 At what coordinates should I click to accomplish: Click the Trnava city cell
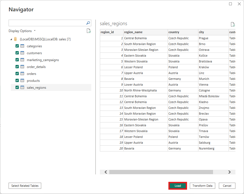pos(213,131)
